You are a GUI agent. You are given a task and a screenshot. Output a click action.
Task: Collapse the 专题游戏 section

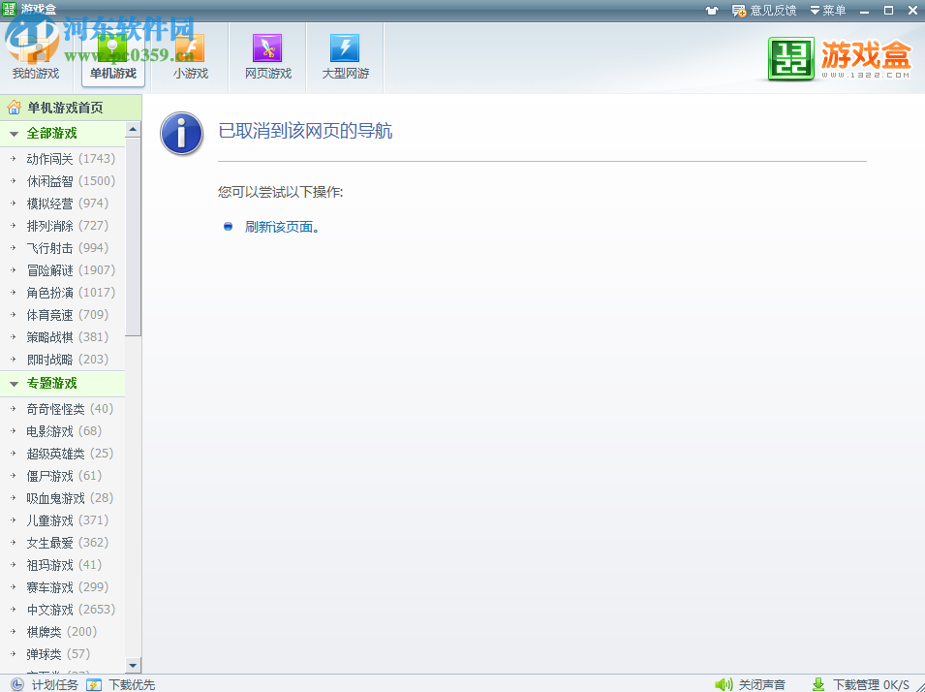click(14, 384)
